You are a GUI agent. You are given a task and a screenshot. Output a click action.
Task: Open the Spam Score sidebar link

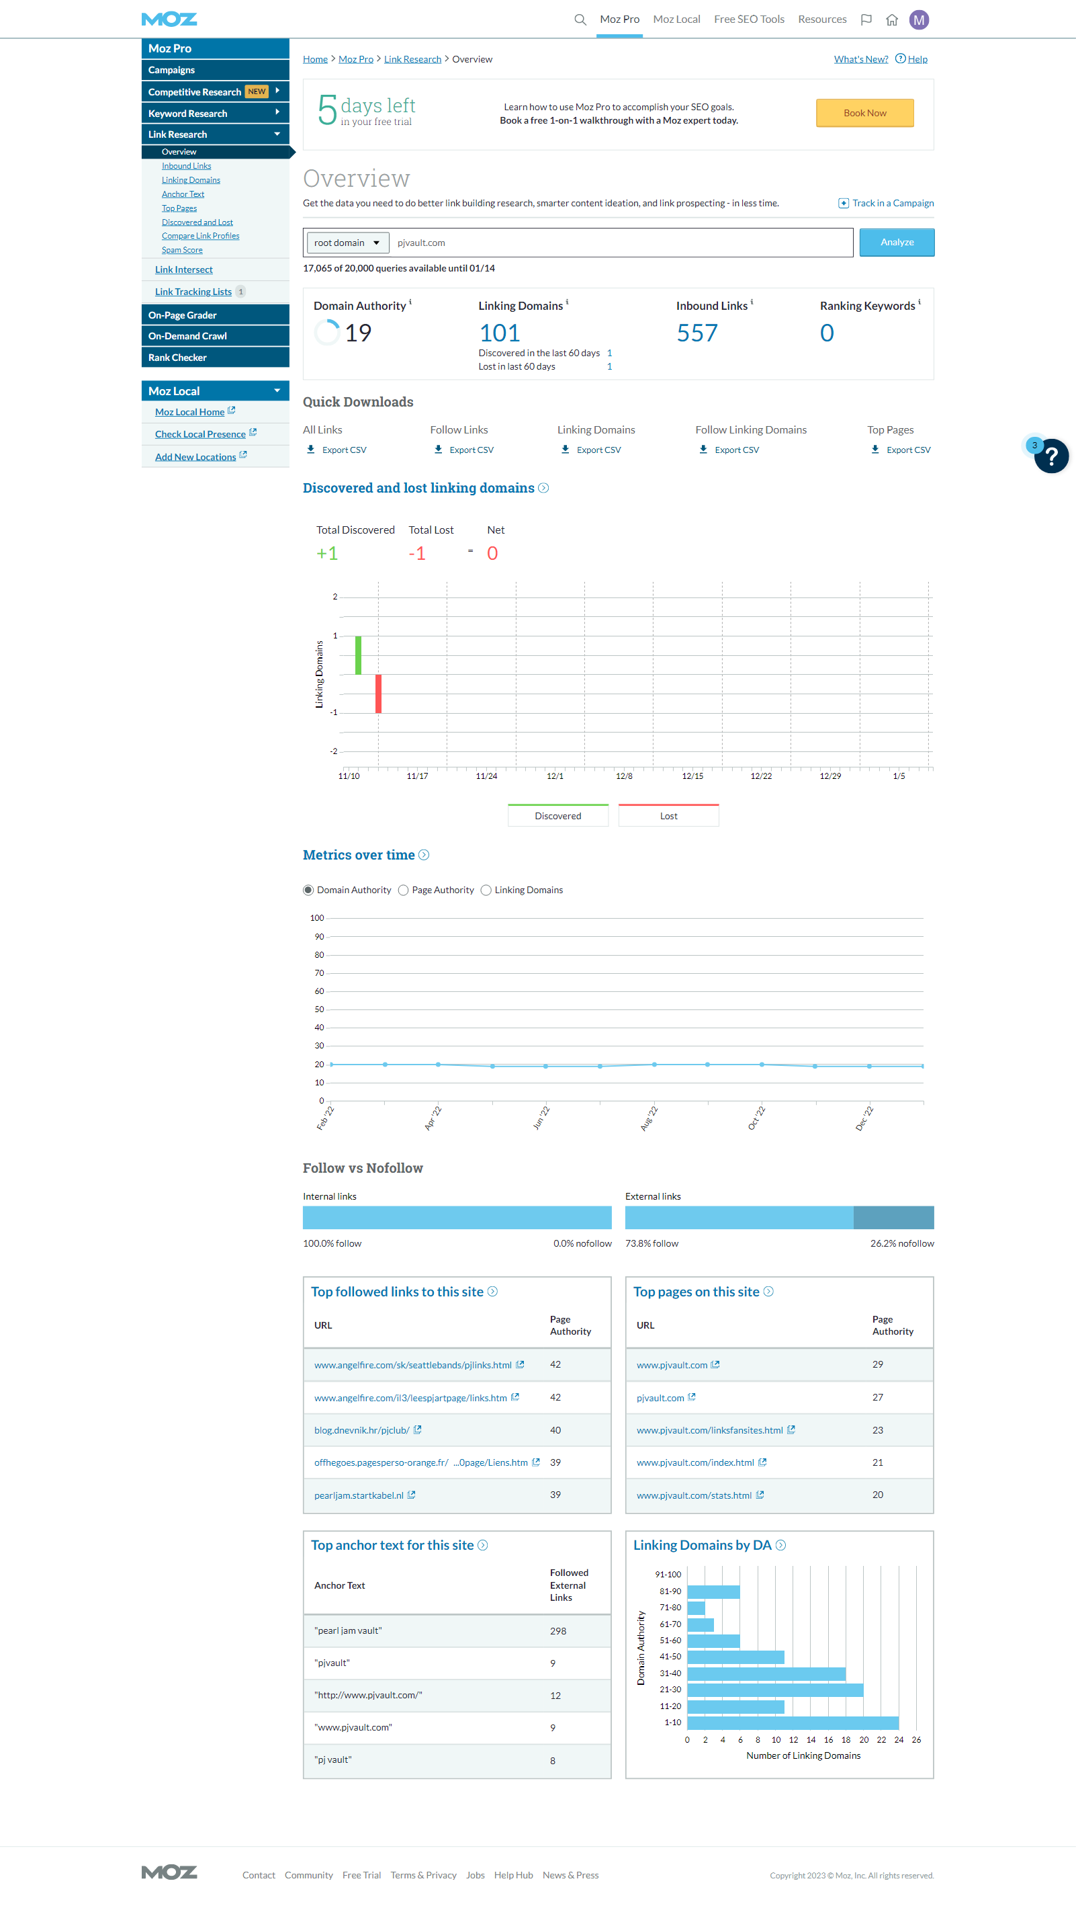[x=182, y=250]
